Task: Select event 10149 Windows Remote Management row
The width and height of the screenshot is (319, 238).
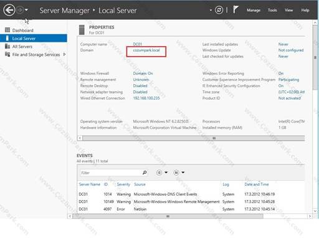Action: click(x=191, y=202)
